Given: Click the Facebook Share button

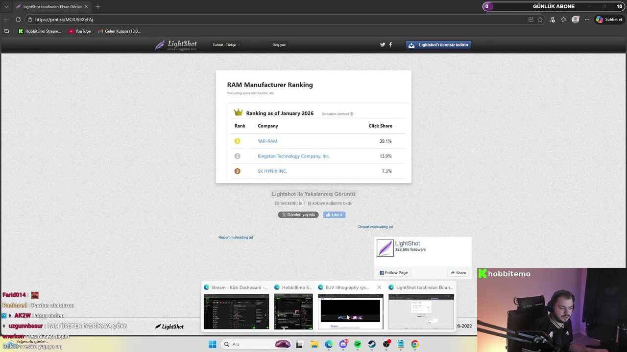Looking at the screenshot, I should click(x=458, y=273).
